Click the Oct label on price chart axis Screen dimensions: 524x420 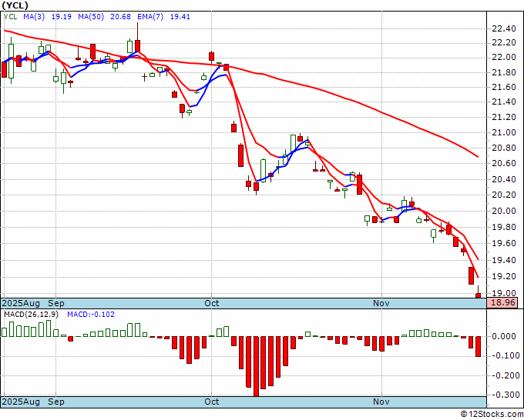click(x=212, y=303)
